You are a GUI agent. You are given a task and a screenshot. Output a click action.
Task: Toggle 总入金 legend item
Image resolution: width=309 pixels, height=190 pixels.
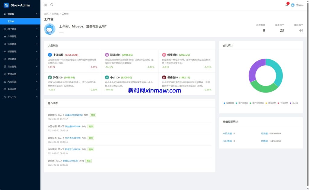click(294, 103)
